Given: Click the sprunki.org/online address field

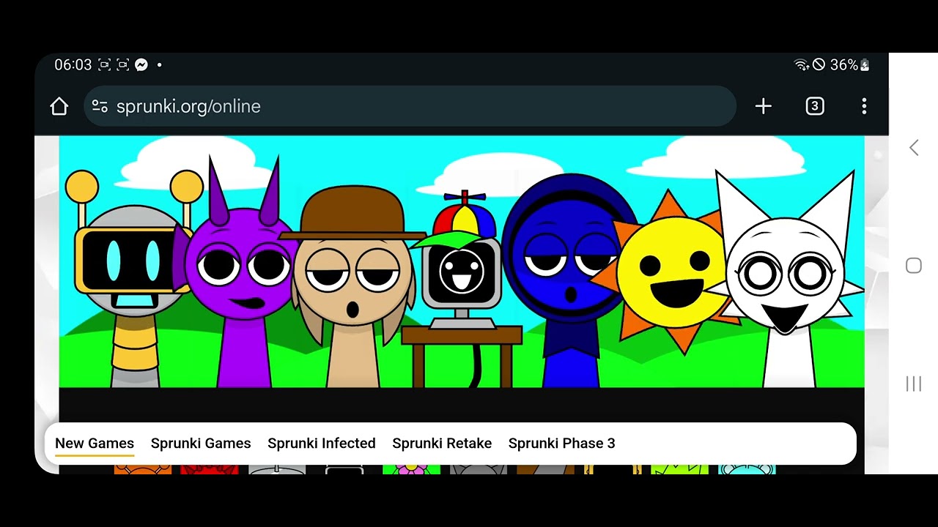Looking at the screenshot, I should coord(410,106).
